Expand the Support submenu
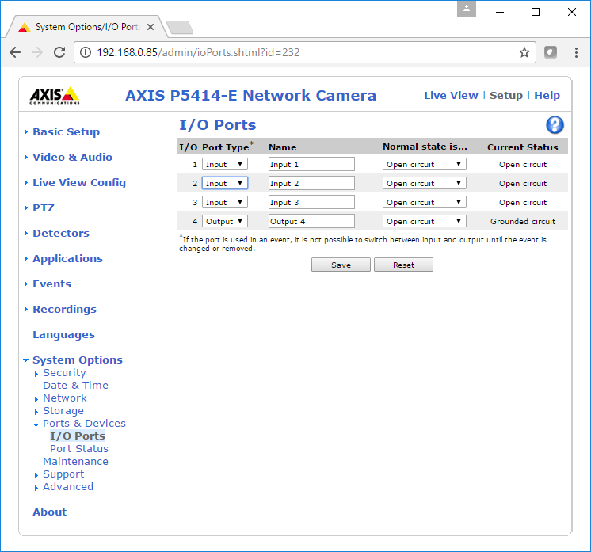This screenshot has width=591, height=552. pyautogui.click(x=63, y=474)
